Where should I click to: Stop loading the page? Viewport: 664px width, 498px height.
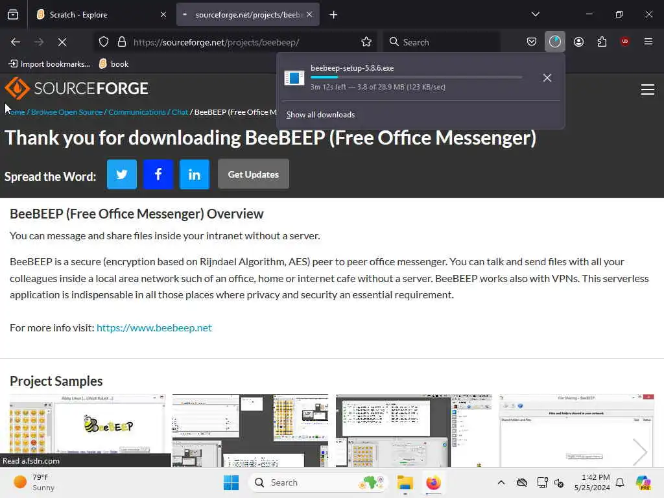click(62, 42)
